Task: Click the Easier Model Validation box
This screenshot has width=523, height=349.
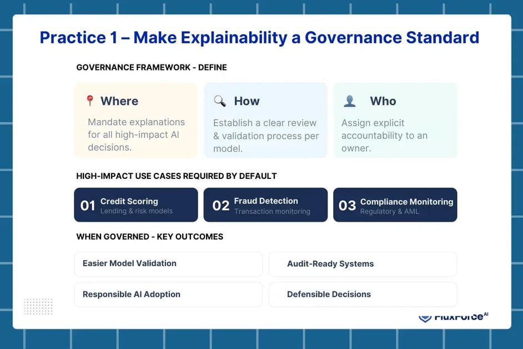Action: [168, 264]
